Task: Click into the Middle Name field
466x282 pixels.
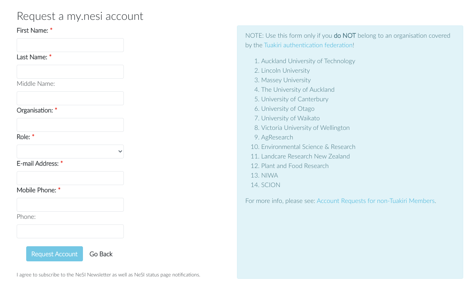Action: click(x=70, y=99)
